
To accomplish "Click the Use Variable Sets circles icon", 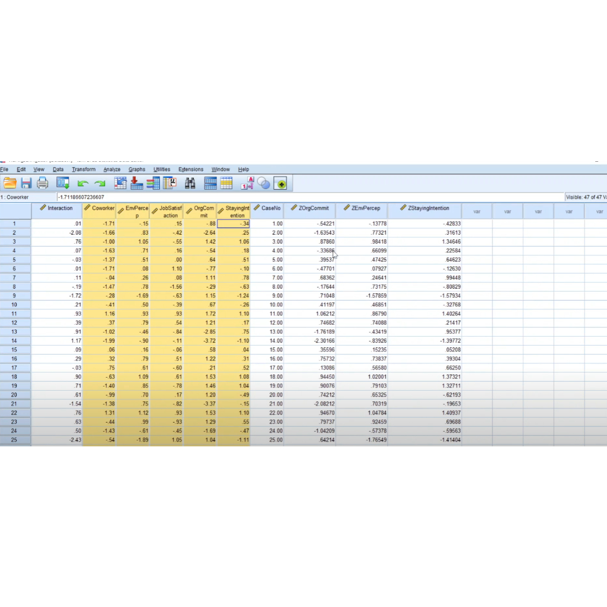I will pyautogui.click(x=264, y=184).
